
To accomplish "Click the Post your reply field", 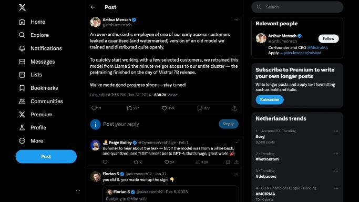I will pos(159,124).
